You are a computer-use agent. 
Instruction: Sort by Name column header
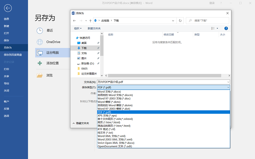[111, 35]
